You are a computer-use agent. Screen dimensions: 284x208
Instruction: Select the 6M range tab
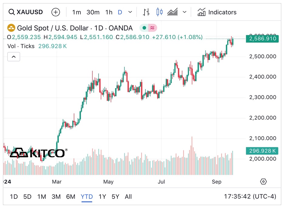[x=71, y=196]
